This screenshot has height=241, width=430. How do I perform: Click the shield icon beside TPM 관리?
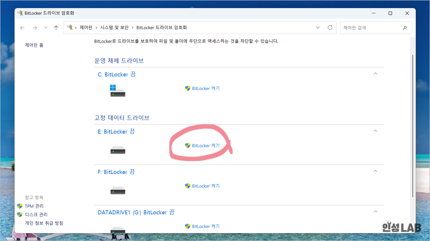pos(20,206)
